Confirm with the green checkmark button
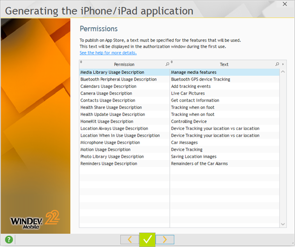Screen dimensions: 295x247 point(147,239)
